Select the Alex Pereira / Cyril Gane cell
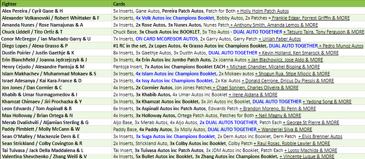This screenshot has width=365, height=159. (x=56, y=11)
